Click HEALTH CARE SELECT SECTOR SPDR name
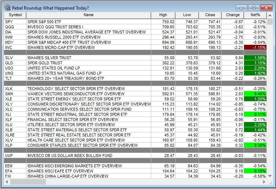Viewport: 276px width, 189px height. click(x=88, y=140)
